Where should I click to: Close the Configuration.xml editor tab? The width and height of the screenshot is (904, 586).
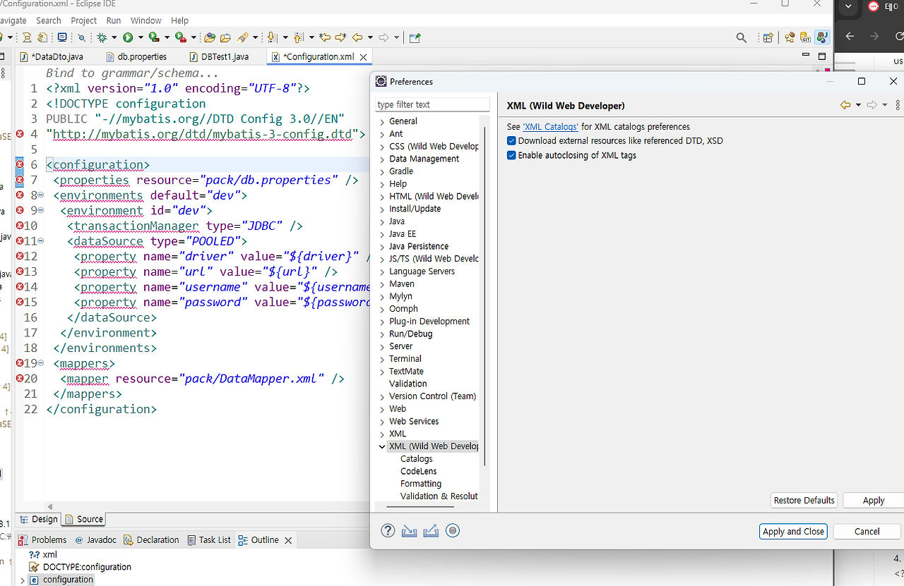[x=364, y=56]
